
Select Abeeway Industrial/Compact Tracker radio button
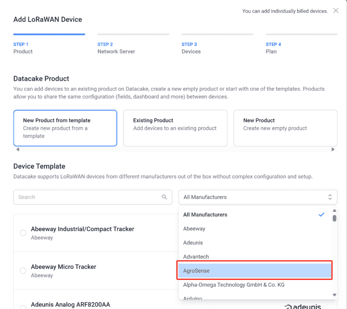click(23, 233)
